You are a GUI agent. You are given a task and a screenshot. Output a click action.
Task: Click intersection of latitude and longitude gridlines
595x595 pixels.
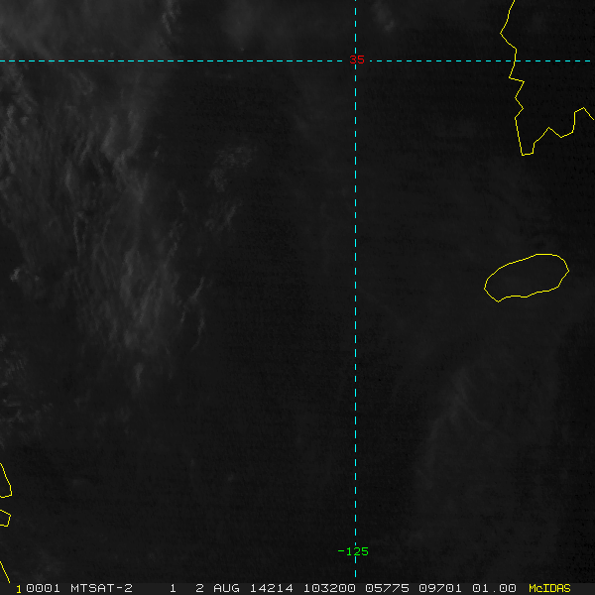pos(355,60)
